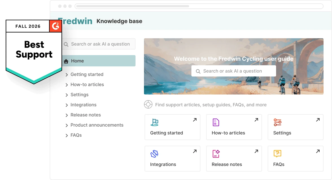Open FAQs card's external arrow

click(318, 151)
